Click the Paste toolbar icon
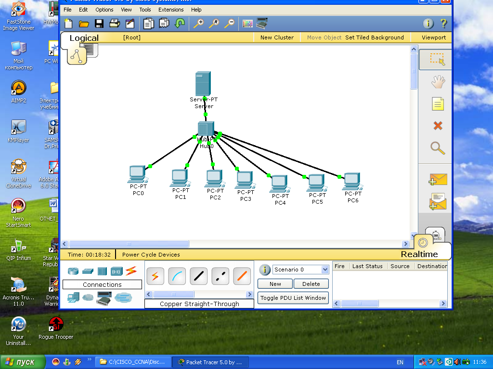 (x=164, y=24)
